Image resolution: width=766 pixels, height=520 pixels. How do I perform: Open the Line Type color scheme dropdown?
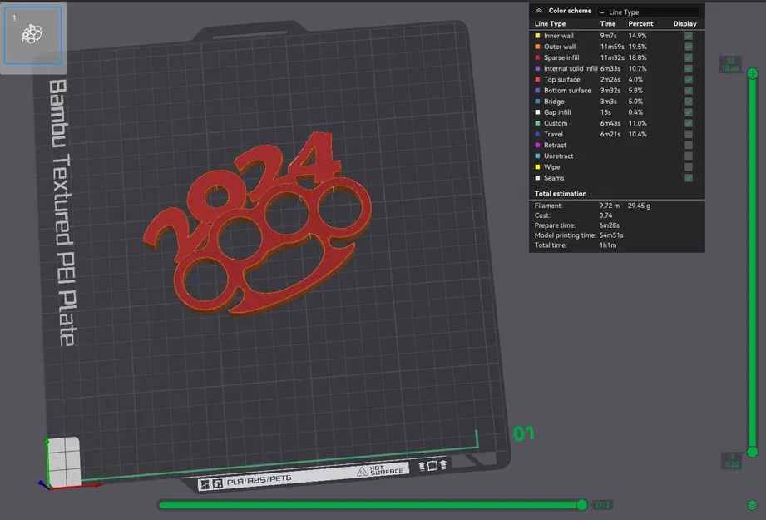tap(648, 12)
